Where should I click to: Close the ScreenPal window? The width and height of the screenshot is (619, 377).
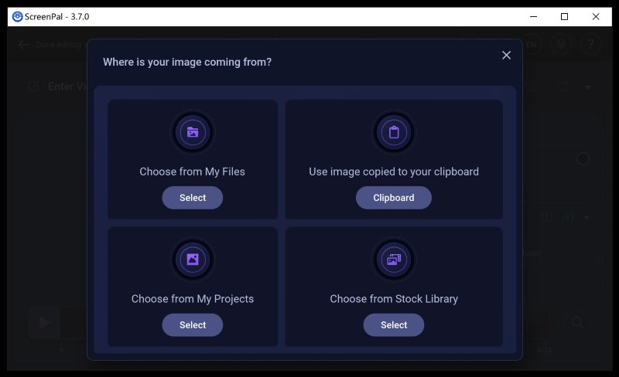pos(596,16)
